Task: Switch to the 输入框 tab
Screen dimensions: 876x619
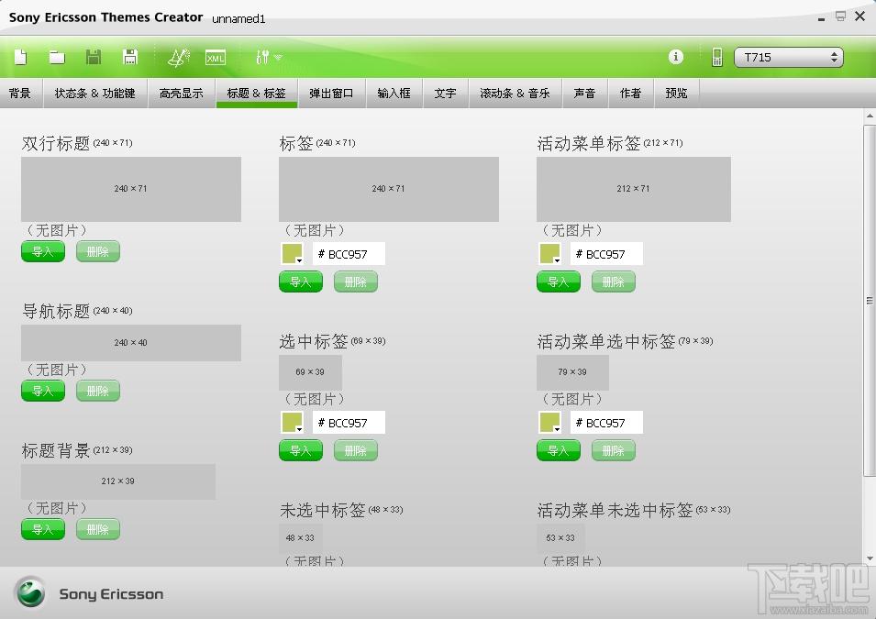Action: [x=394, y=94]
